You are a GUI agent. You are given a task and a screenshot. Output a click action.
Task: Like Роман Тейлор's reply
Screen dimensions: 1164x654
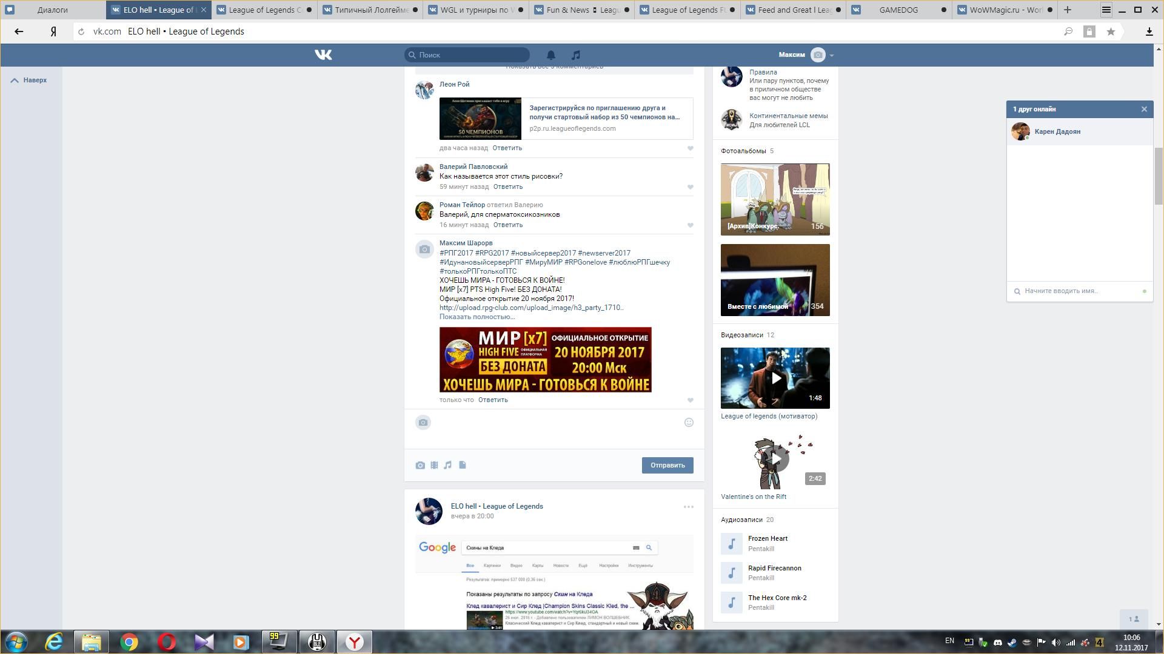tap(690, 225)
